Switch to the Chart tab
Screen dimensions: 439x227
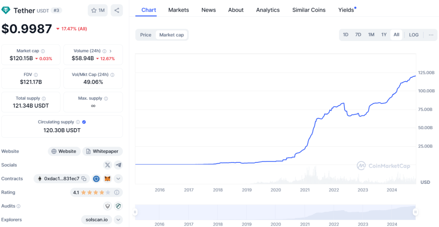tap(149, 10)
